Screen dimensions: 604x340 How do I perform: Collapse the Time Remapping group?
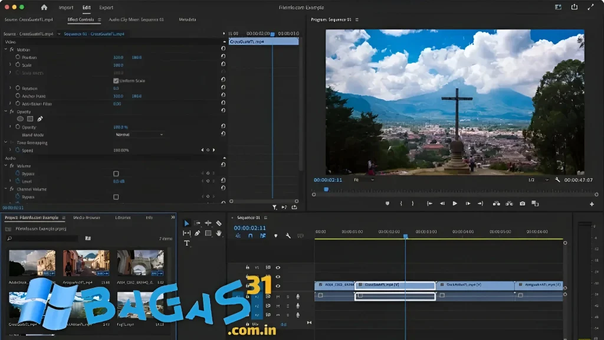[6, 142]
